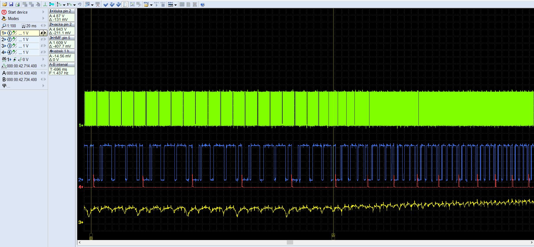Image resolution: width=534 pixels, height=247 pixels.
Task: Click the scrollbar left arrow
Action: (x=80, y=243)
